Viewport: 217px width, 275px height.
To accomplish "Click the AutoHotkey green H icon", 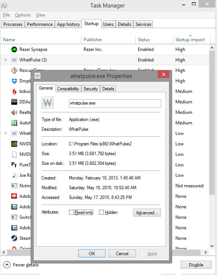I will click(14, 123).
